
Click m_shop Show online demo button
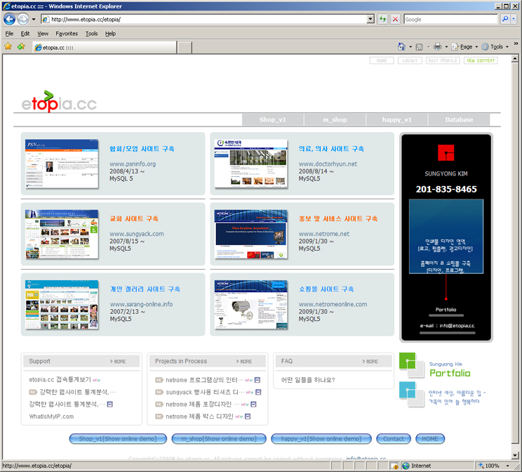(217, 439)
